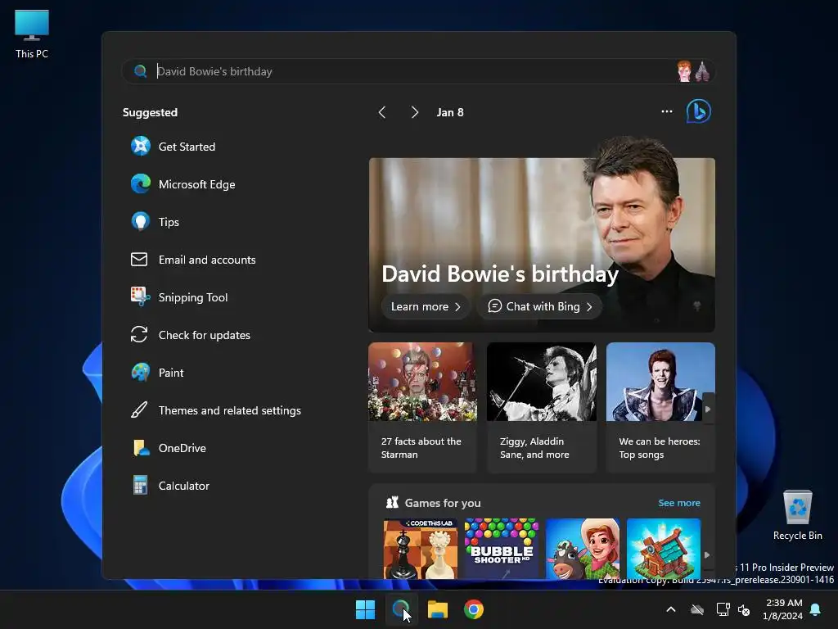The image size is (838, 629).
Task: Open Bubble Shooter game thumbnail
Action: (502, 548)
